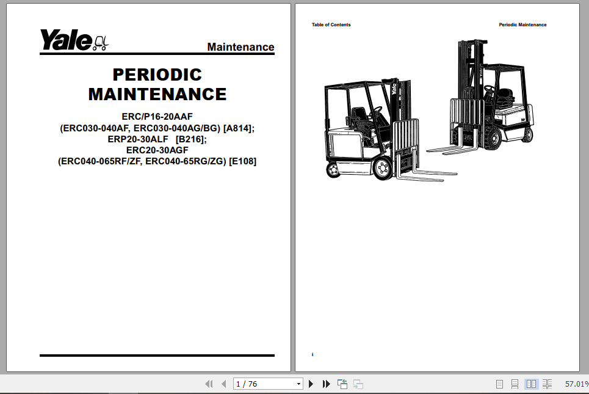This screenshot has height=394, width=589.
Task: Open the page number dropdown arrow
Action: pos(298,384)
